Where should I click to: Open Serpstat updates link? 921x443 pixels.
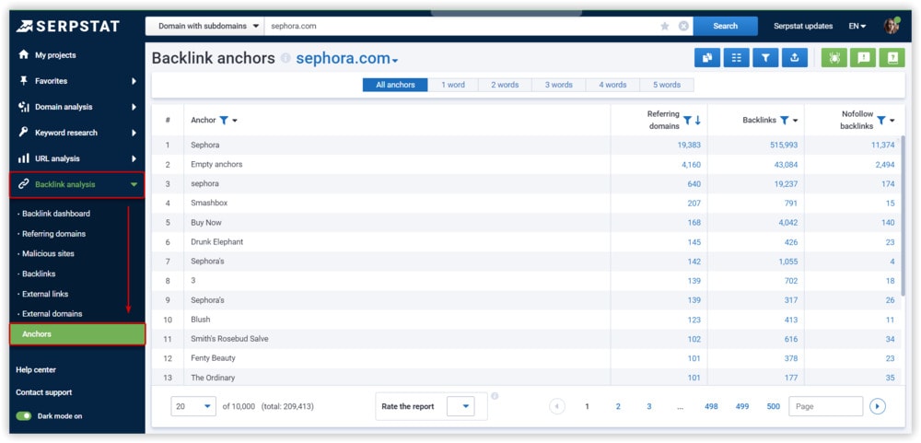(803, 26)
